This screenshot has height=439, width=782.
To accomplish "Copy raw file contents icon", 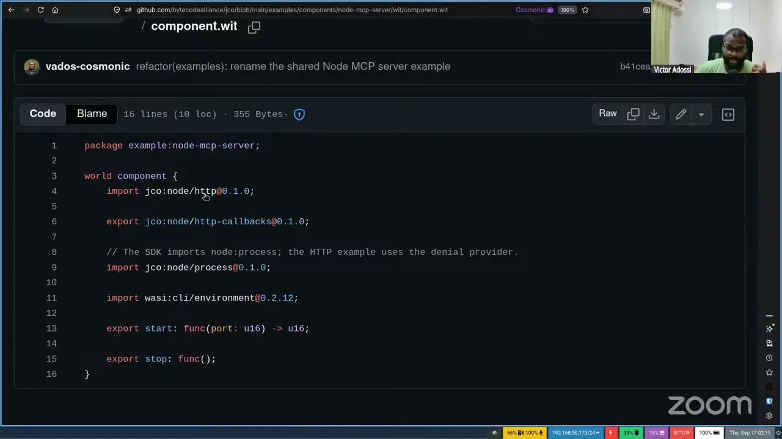I will click(633, 114).
